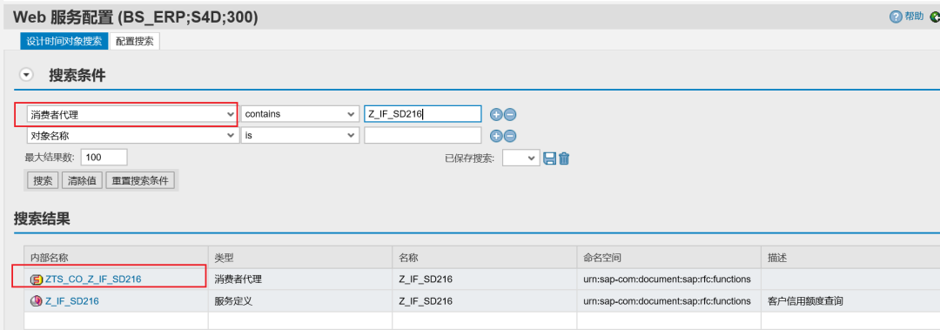Click the 重置搜索条件 button
Image resolution: width=940 pixels, height=330 pixels.
(140, 180)
